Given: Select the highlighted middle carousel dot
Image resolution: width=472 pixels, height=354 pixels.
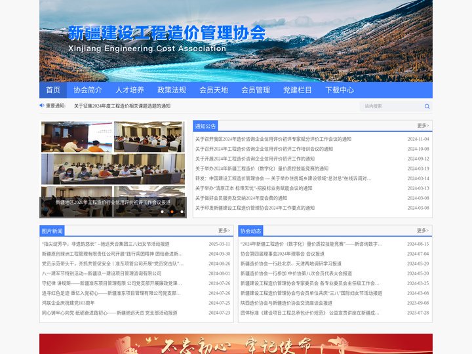Looking at the screenshot, I should point(172,212).
